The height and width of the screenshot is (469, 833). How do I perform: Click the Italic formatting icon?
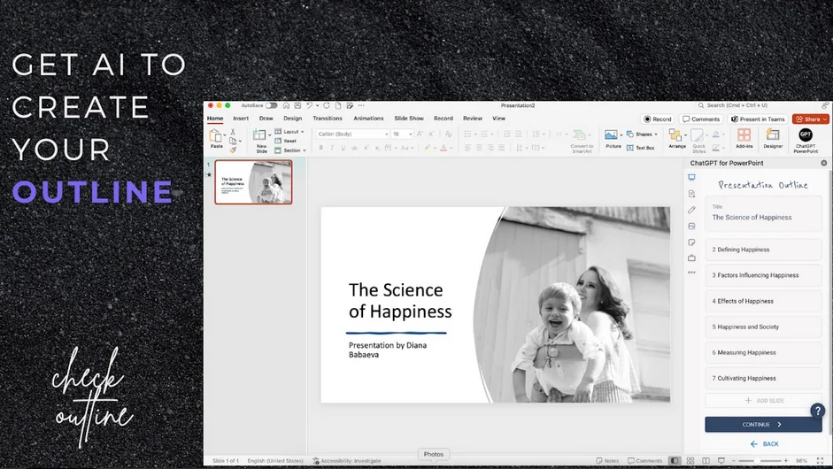coord(332,148)
